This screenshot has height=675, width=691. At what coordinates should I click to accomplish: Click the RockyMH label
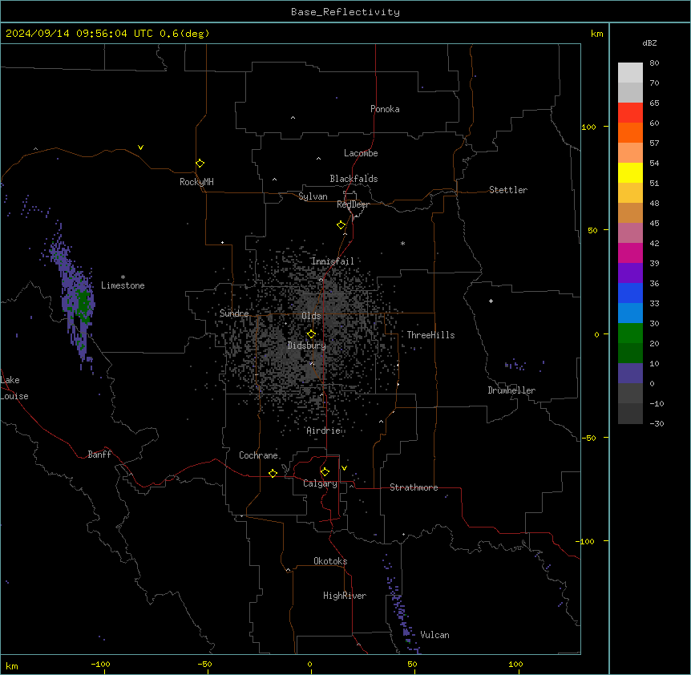click(x=196, y=182)
